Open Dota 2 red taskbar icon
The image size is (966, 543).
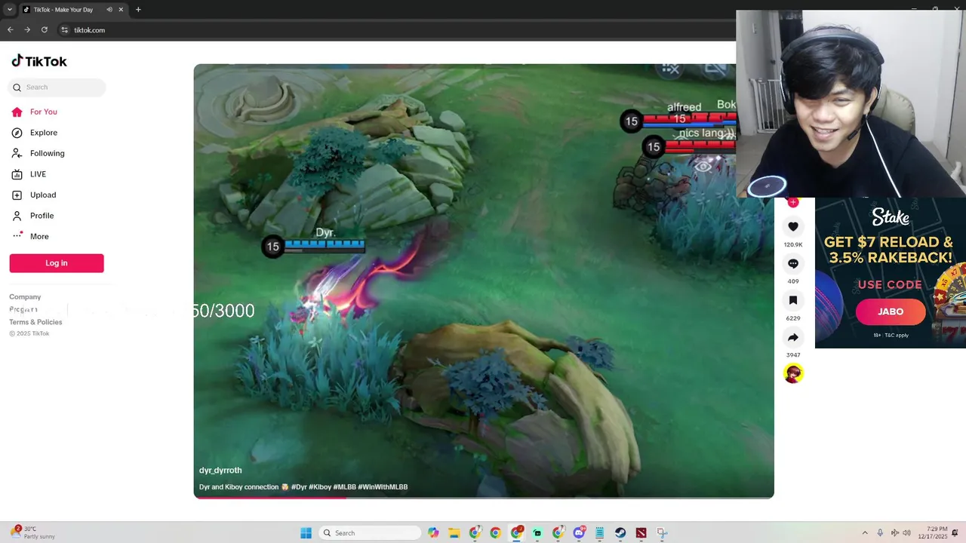coord(641,533)
